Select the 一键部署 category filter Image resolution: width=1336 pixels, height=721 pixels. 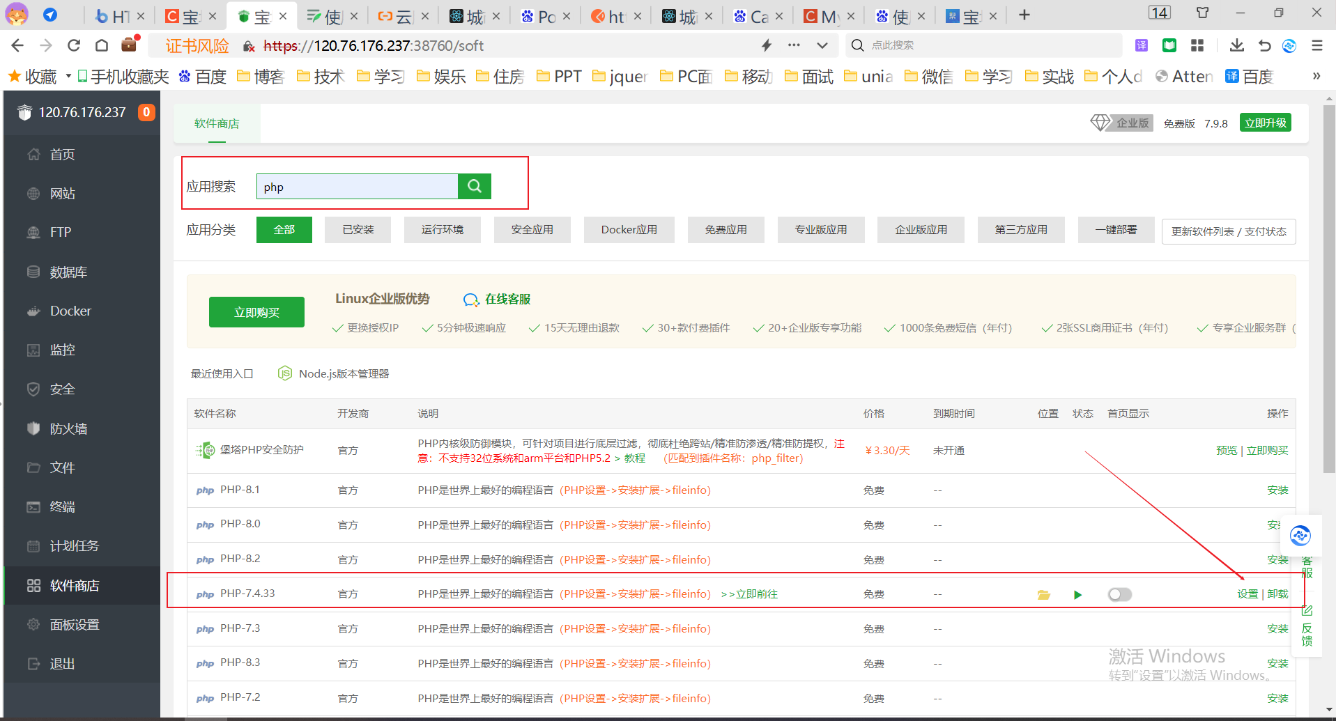tap(1116, 229)
